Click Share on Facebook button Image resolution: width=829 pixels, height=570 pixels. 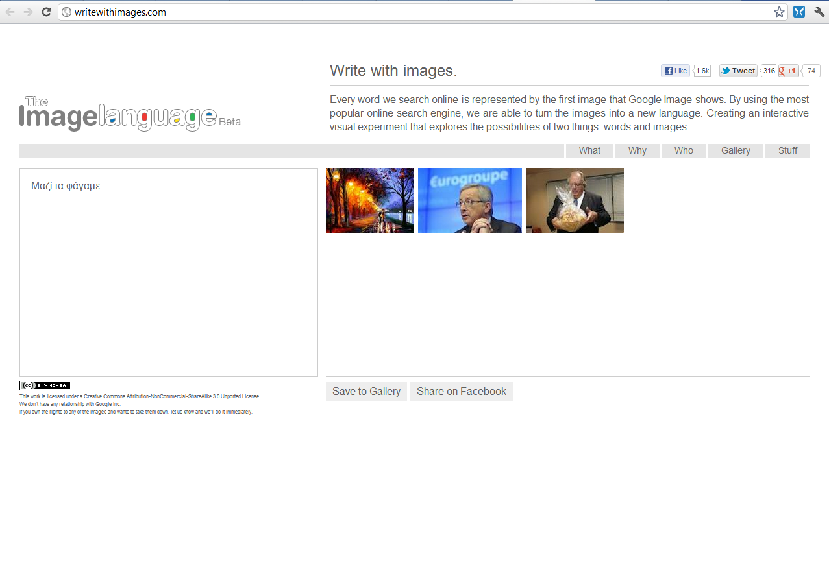coord(462,391)
